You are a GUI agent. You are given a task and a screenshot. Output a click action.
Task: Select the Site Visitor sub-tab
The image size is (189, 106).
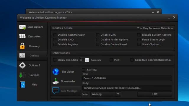pyautogui.click(x=66, y=72)
